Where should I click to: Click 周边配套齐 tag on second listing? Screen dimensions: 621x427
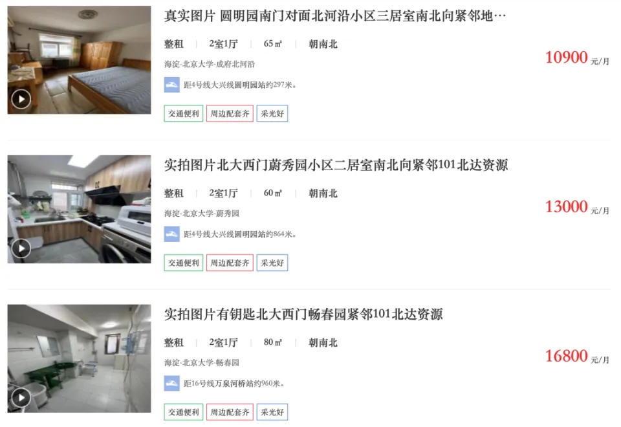point(230,263)
